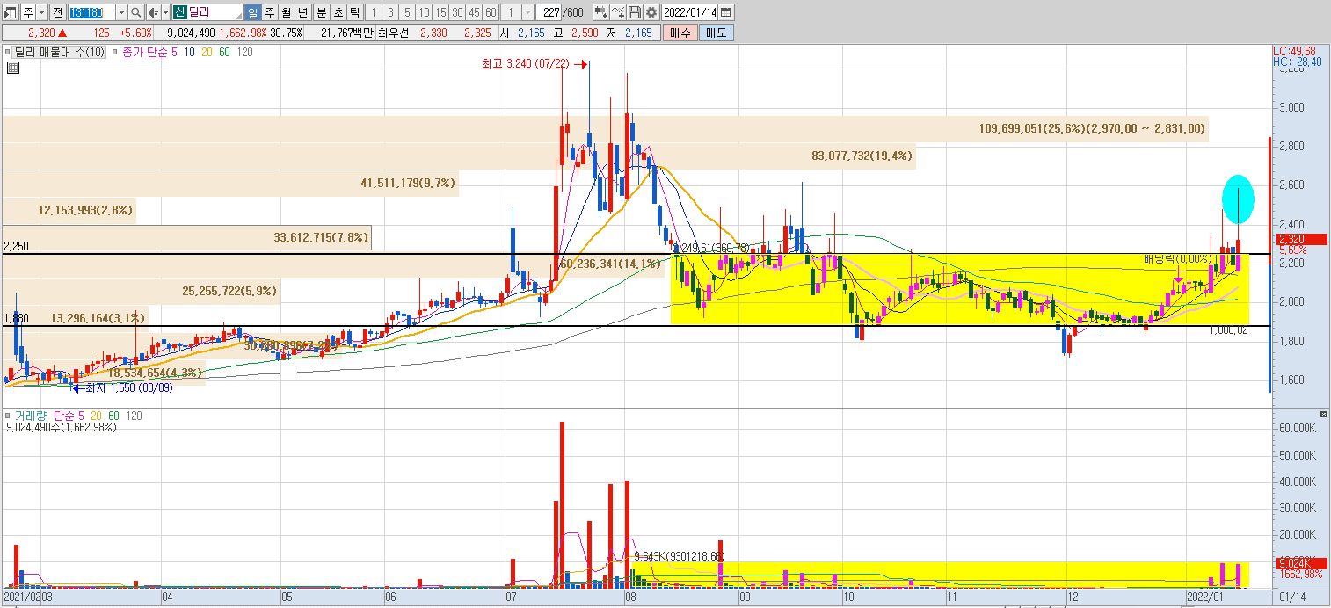Click the magenta 5 moving average label
Image resolution: width=1331 pixels, height=608 pixels.
pos(174,52)
